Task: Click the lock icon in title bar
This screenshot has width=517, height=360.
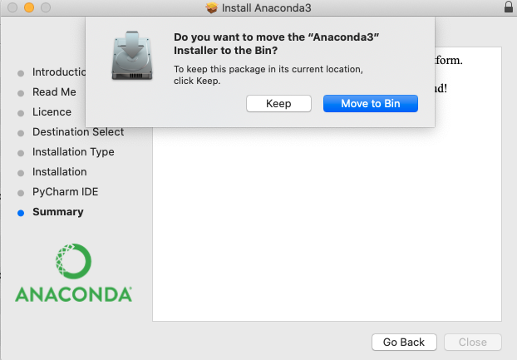Action: [x=509, y=7]
